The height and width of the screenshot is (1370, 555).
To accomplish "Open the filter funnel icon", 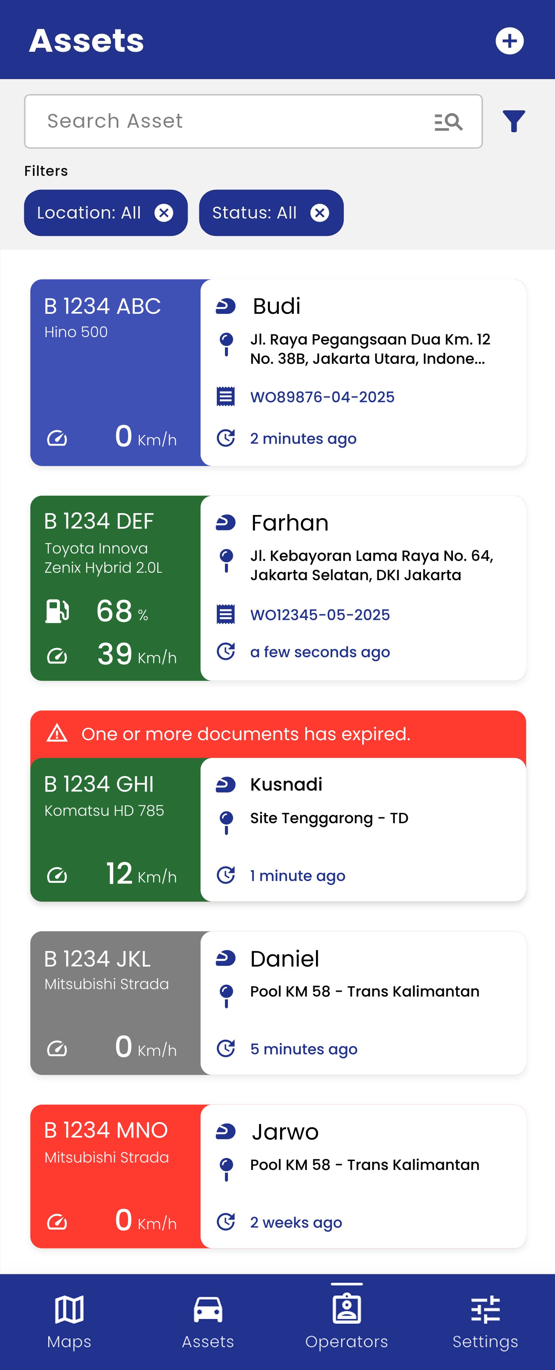I will tap(514, 121).
